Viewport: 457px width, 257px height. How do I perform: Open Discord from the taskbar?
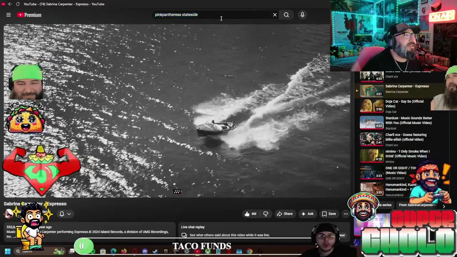pyautogui.click(x=145, y=251)
